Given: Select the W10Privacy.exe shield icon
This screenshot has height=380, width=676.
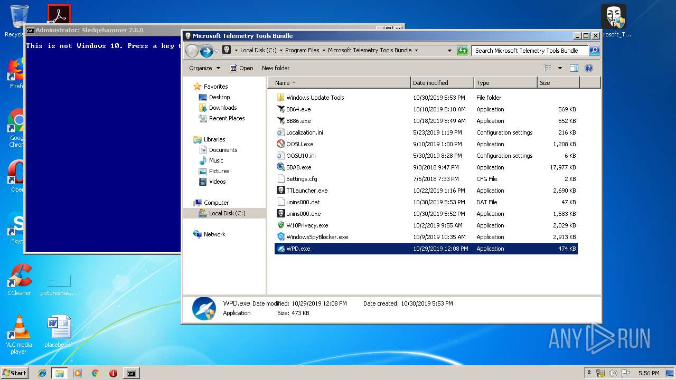Looking at the screenshot, I should [x=281, y=225].
